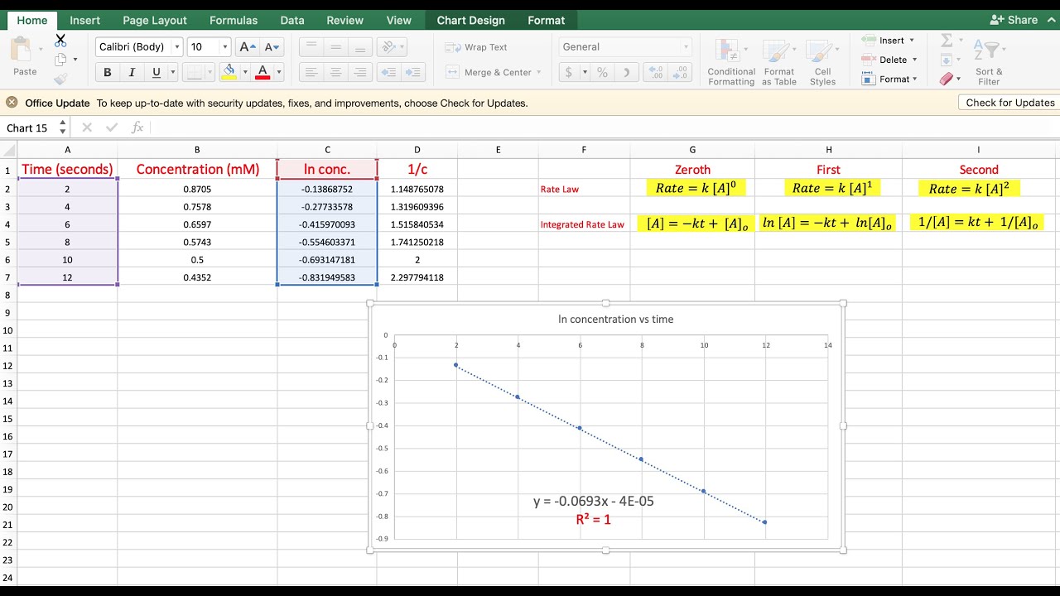Toggle Bold formatting
The image size is (1060, 596).
(x=108, y=73)
